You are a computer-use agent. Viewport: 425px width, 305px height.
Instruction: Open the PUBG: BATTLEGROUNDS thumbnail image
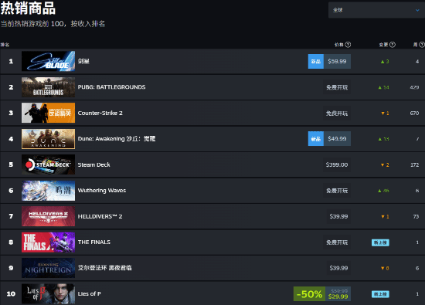48,87
